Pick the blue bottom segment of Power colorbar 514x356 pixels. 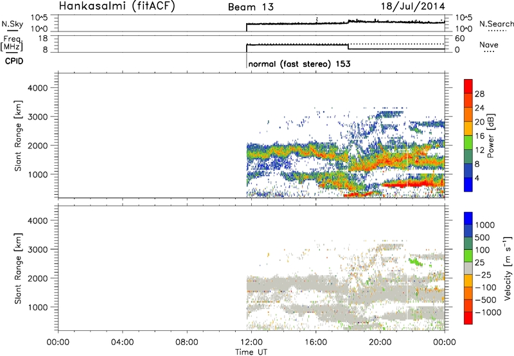[468, 184]
